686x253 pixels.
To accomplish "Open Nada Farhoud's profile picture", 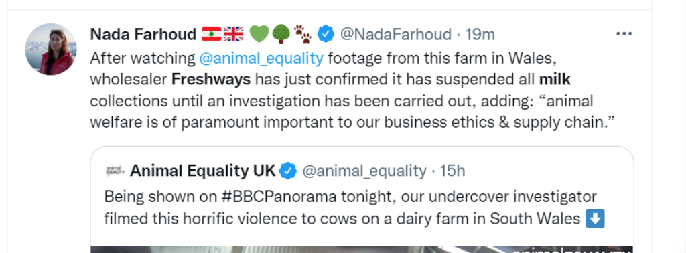I will [x=50, y=49].
